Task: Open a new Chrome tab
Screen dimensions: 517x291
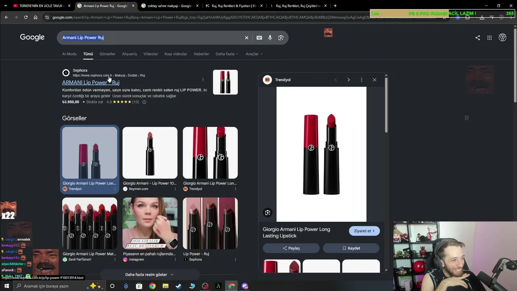Action: click(x=335, y=6)
